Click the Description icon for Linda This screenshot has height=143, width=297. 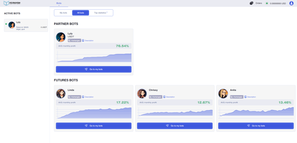83,97
